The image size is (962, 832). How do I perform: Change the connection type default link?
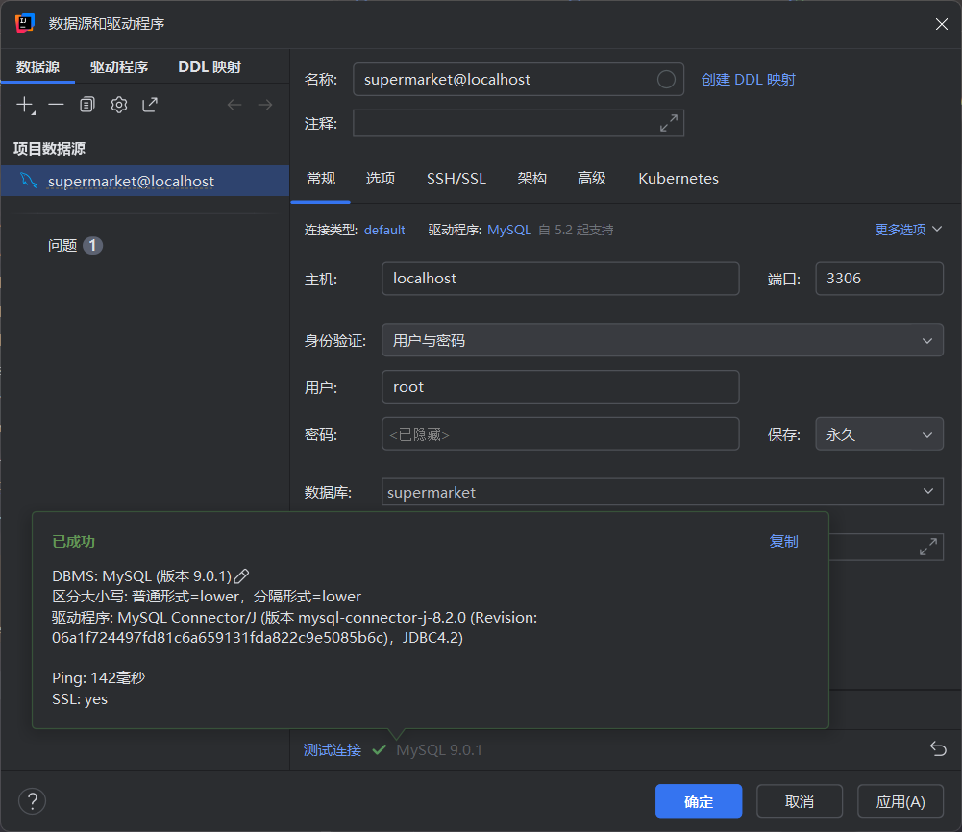[384, 230]
